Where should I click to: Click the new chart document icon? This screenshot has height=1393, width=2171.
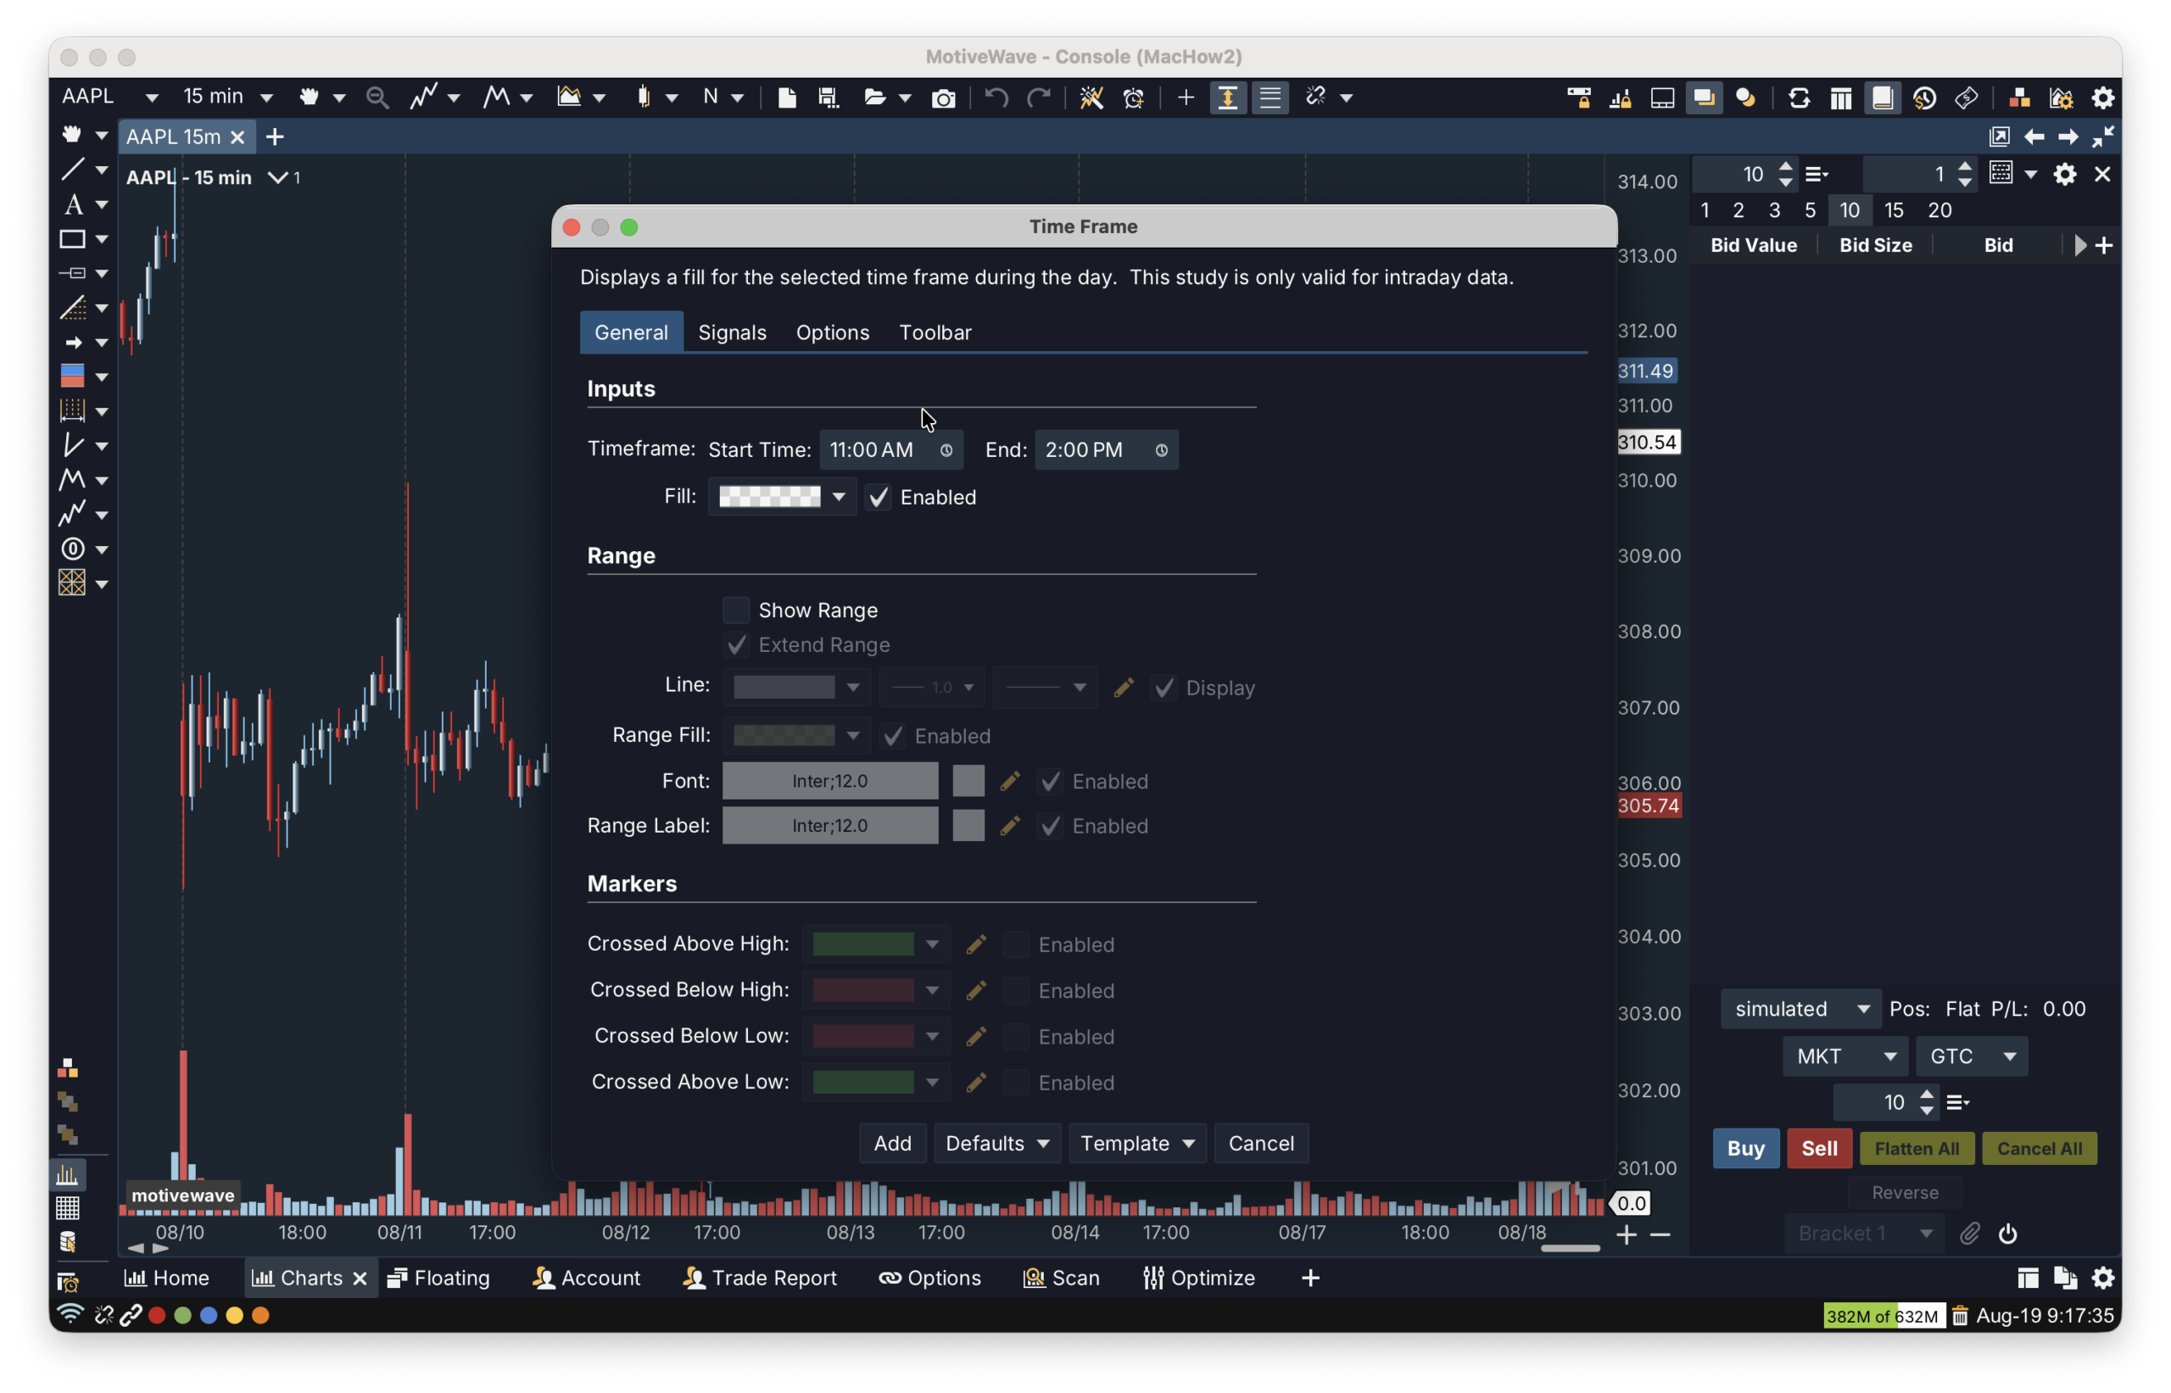(787, 98)
